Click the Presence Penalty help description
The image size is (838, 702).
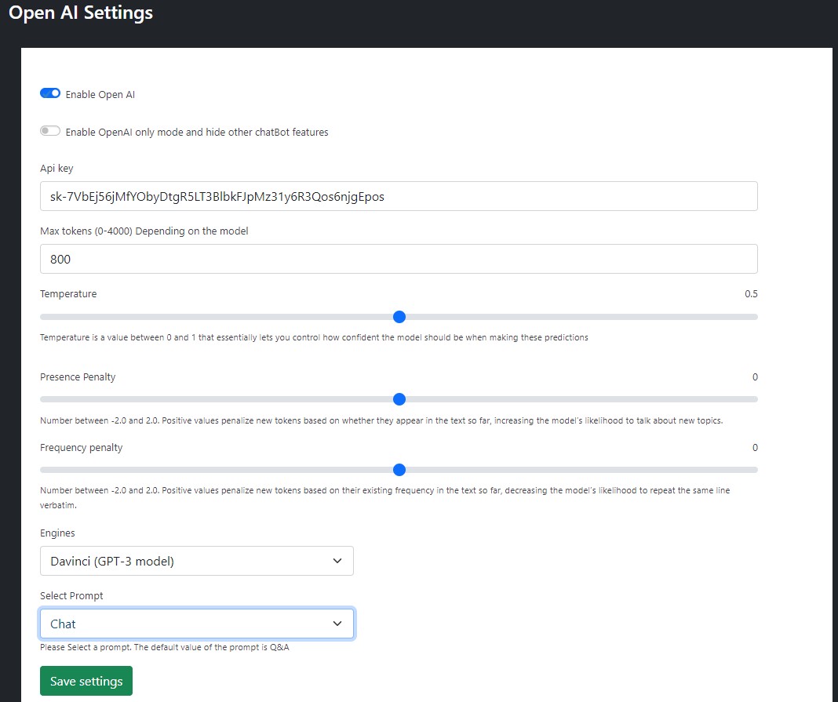click(x=381, y=420)
